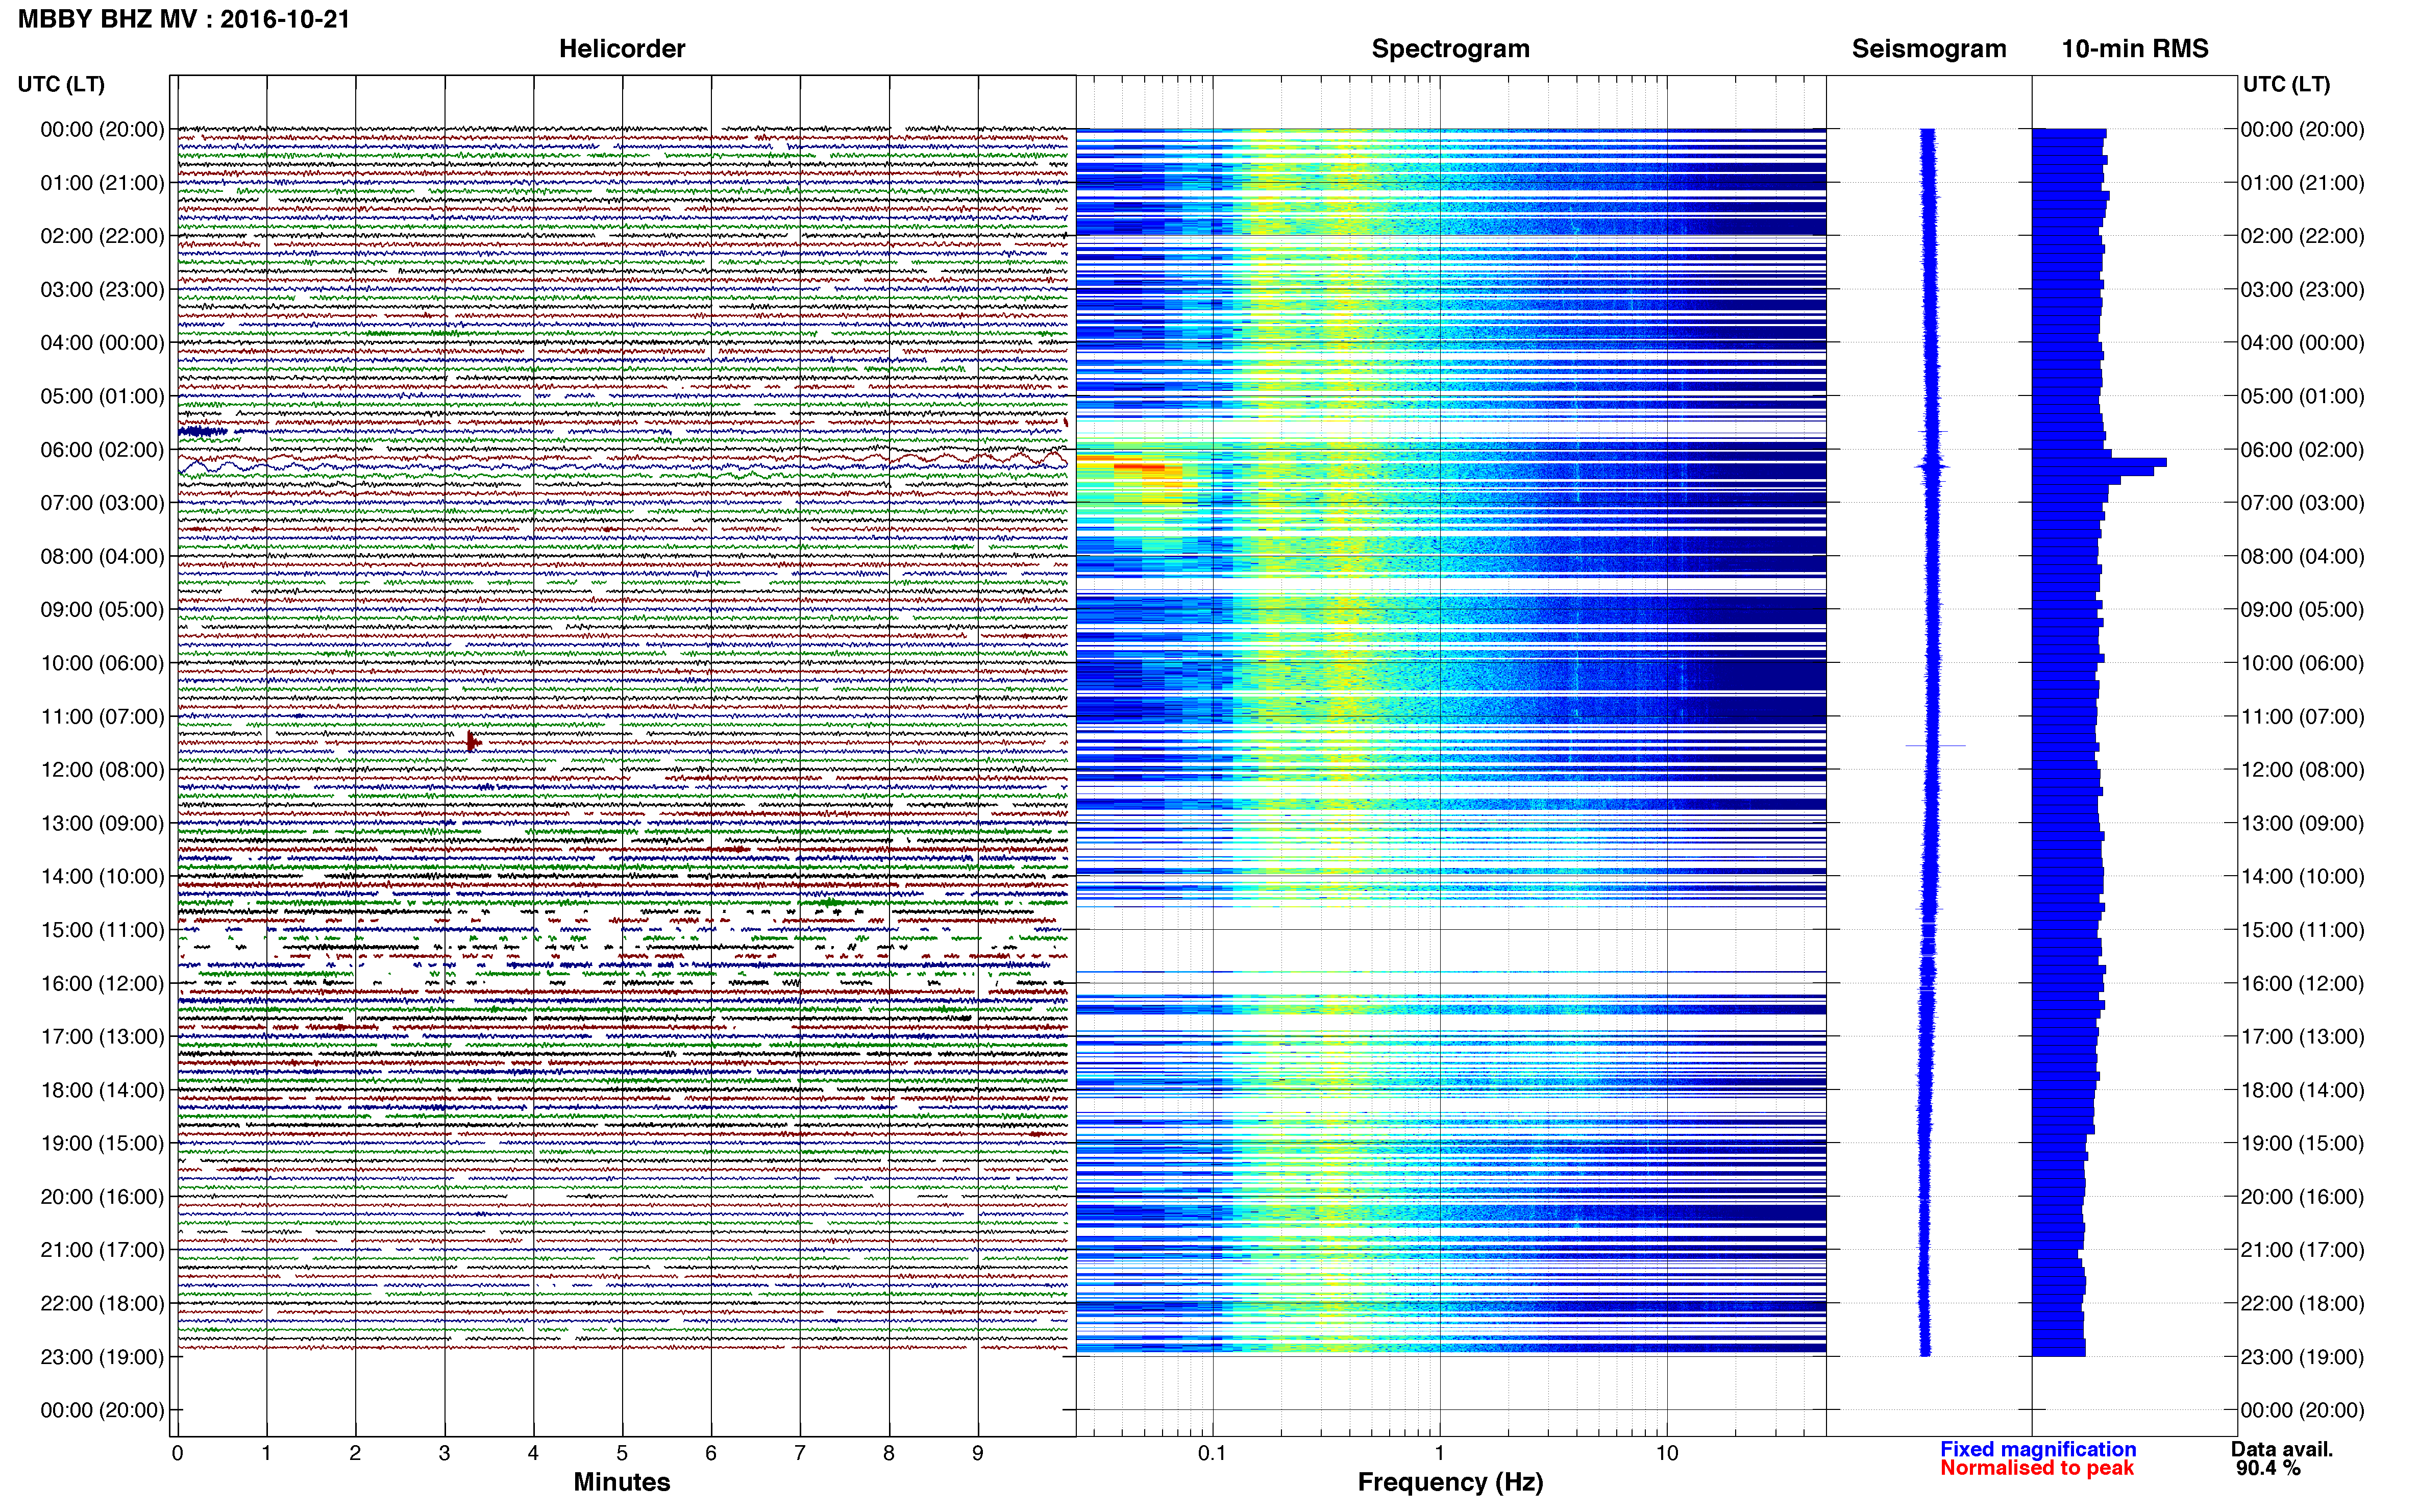2419x1512 pixels.
Task: Click the '2' tick on the Minutes axis
Action: (355, 1453)
